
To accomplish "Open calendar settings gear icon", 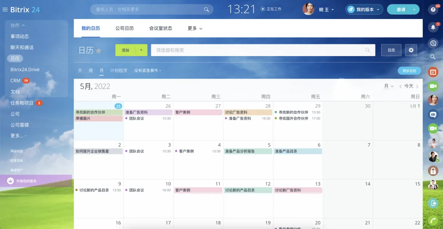I will point(411,50).
